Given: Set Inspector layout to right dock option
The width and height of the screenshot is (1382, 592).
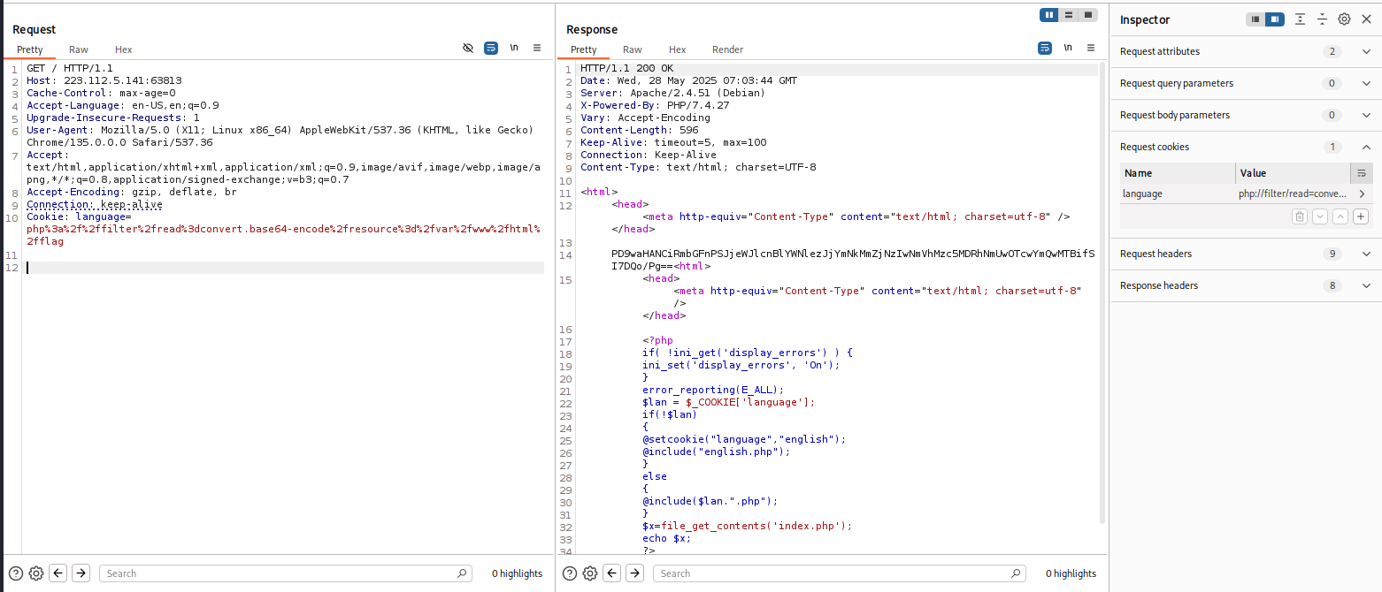Looking at the screenshot, I should point(1275,19).
